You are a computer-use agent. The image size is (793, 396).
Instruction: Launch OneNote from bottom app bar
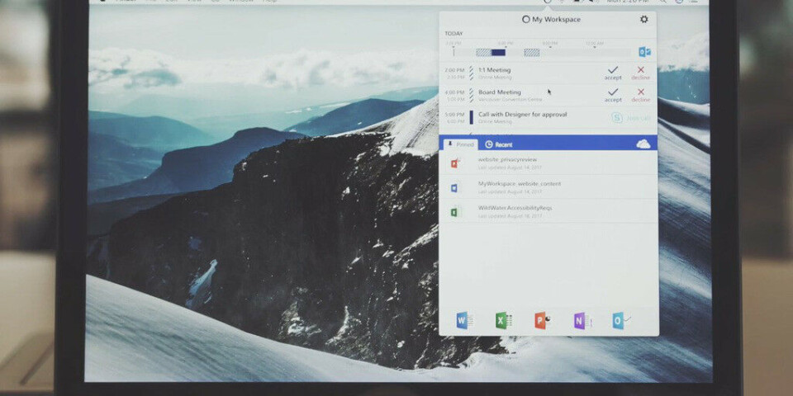[582, 320]
